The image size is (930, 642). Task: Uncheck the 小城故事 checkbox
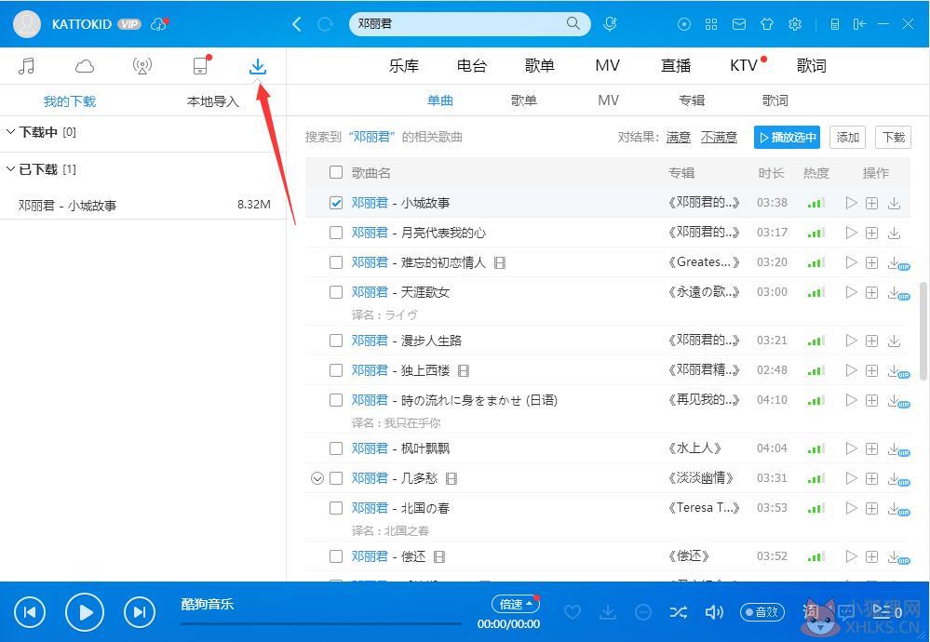(x=336, y=203)
